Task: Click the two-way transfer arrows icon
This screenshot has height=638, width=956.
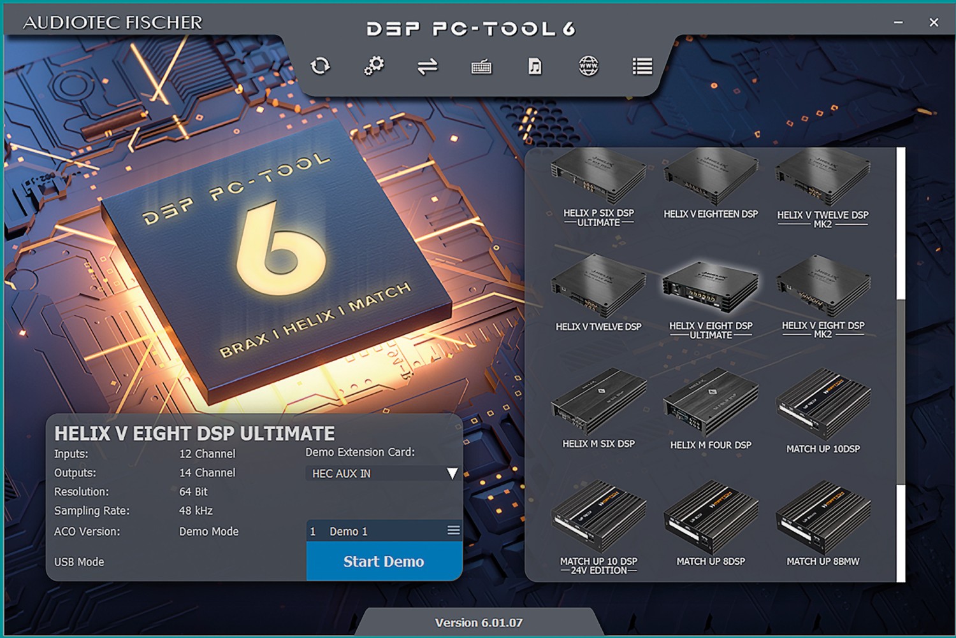Action: tap(428, 66)
